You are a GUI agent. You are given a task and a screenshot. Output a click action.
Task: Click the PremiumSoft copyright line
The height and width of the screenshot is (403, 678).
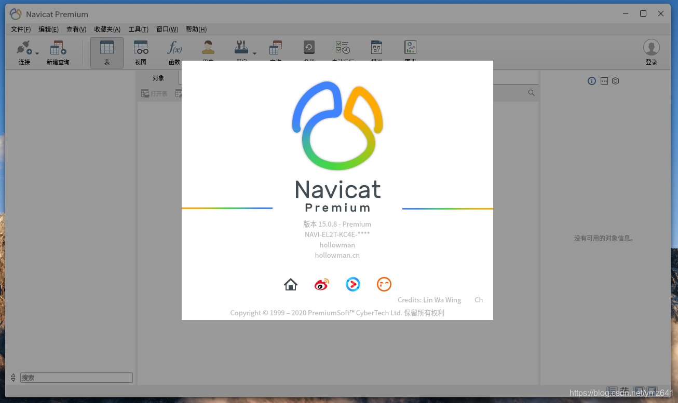(x=337, y=313)
